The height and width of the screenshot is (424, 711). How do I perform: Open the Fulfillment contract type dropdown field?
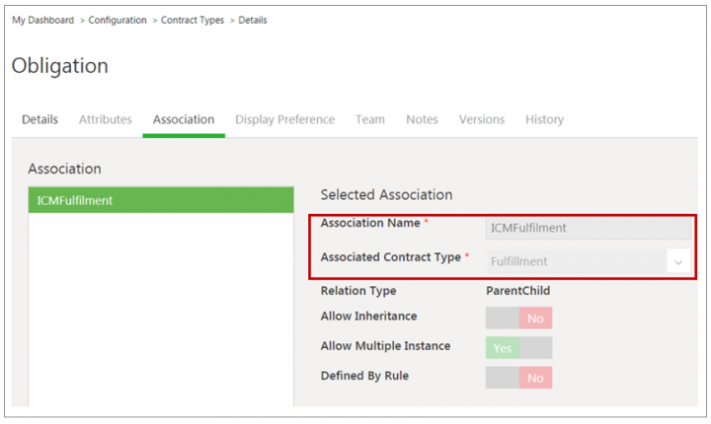click(x=578, y=261)
